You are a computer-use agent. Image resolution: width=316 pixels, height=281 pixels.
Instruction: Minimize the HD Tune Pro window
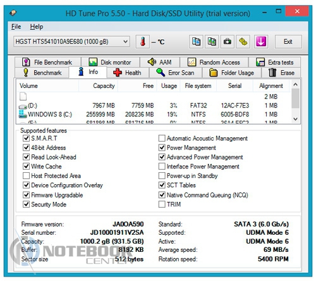pyautogui.click(x=264, y=13)
